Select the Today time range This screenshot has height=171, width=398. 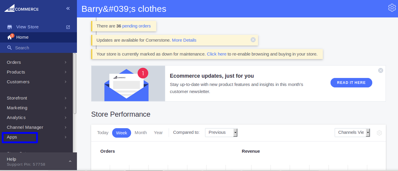(x=103, y=133)
